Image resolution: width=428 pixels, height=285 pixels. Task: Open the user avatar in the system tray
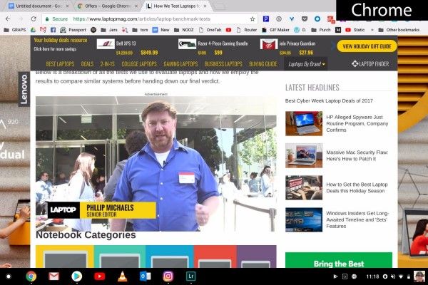click(419, 276)
